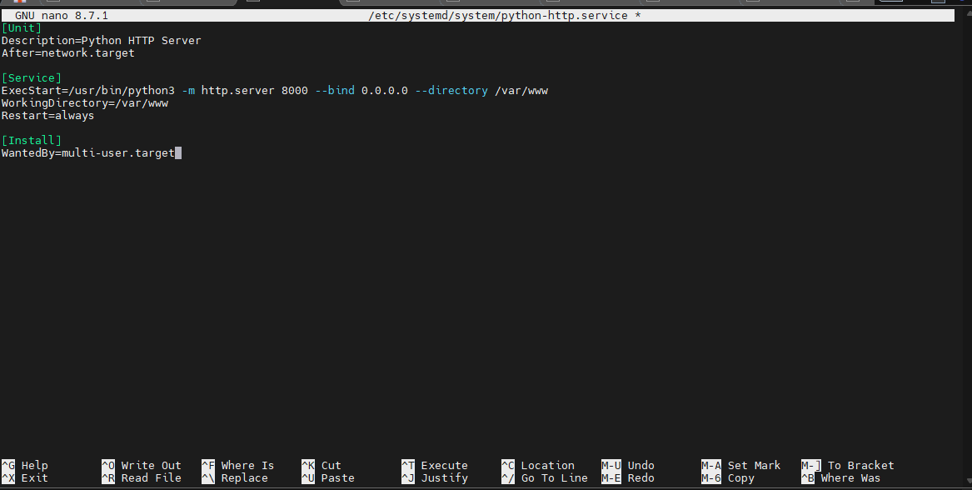Click the -m flag in ExecStart

[188, 91]
